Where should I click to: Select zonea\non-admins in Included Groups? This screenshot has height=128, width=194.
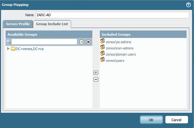(x=120, y=48)
